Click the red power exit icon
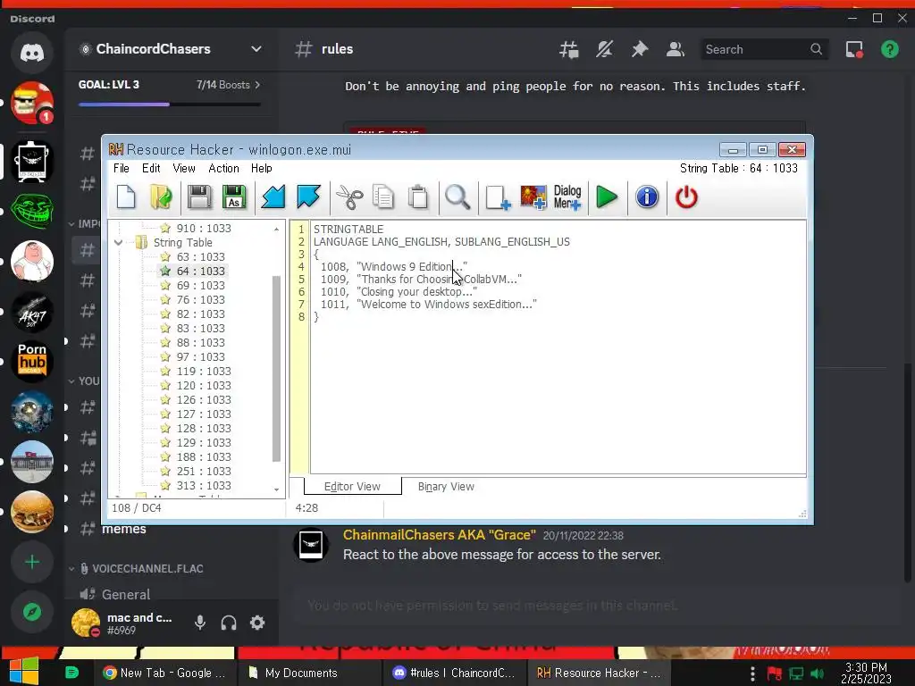This screenshot has height=686, width=915. [686, 197]
